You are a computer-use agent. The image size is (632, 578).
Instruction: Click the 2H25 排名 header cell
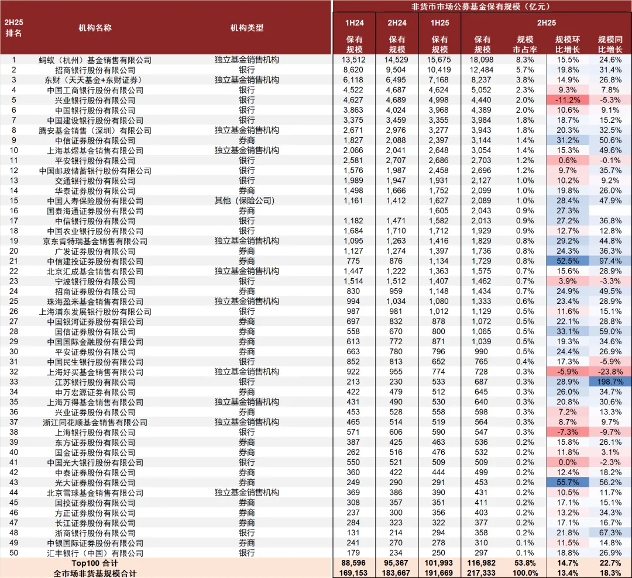coord(13,28)
